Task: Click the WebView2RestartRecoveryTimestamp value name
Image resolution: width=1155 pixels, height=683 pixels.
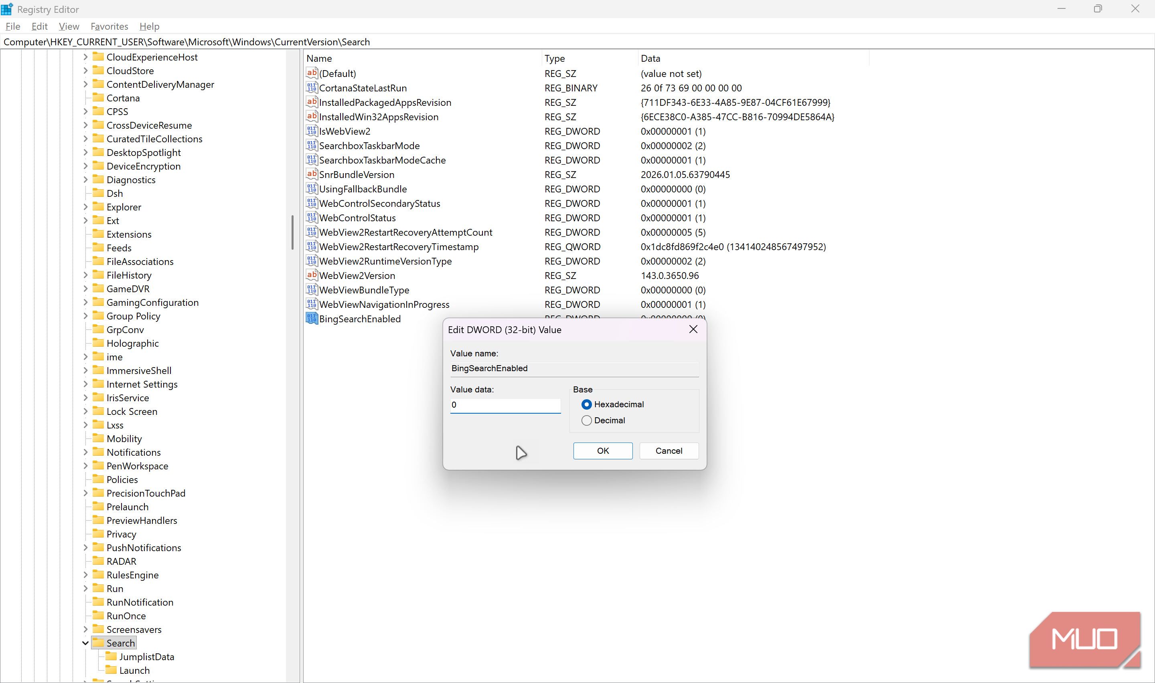Action: pos(399,247)
